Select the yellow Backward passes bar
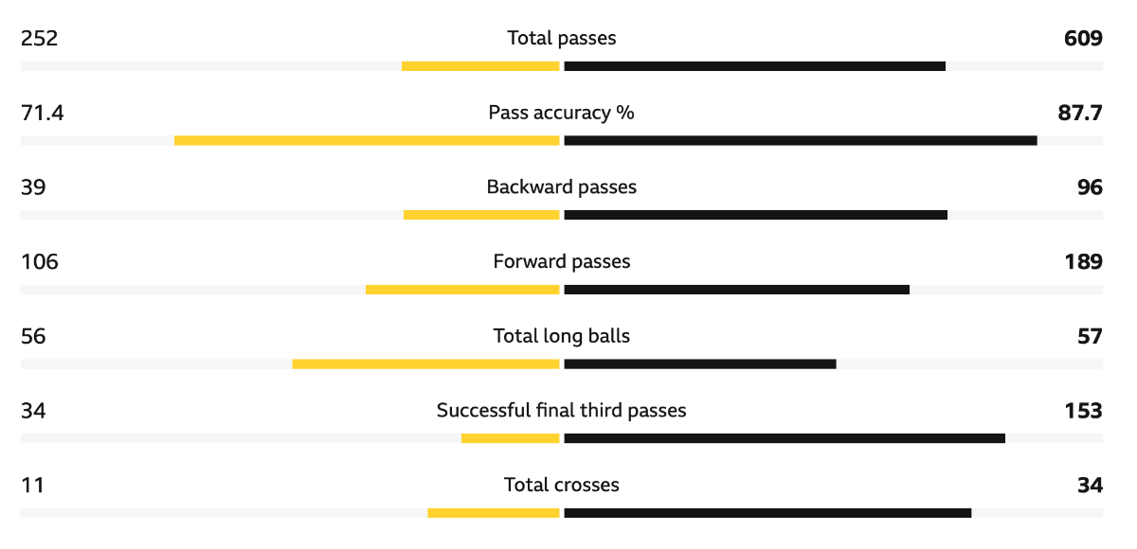Viewport: 1137px width, 549px height. point(481,215)
